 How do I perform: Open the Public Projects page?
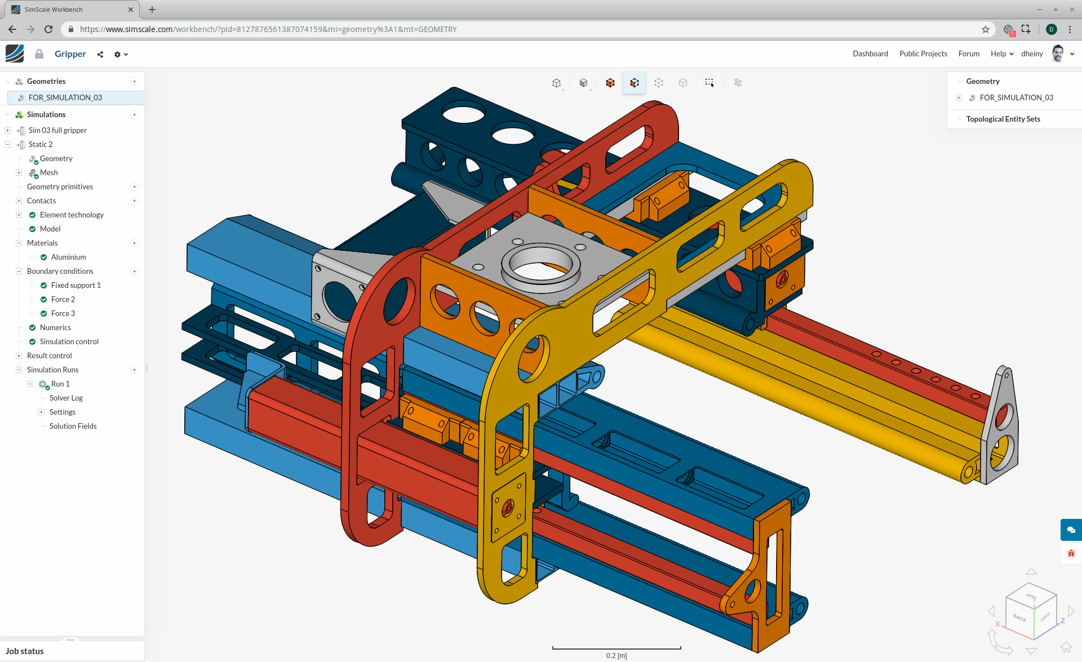(x=923, y=54)
